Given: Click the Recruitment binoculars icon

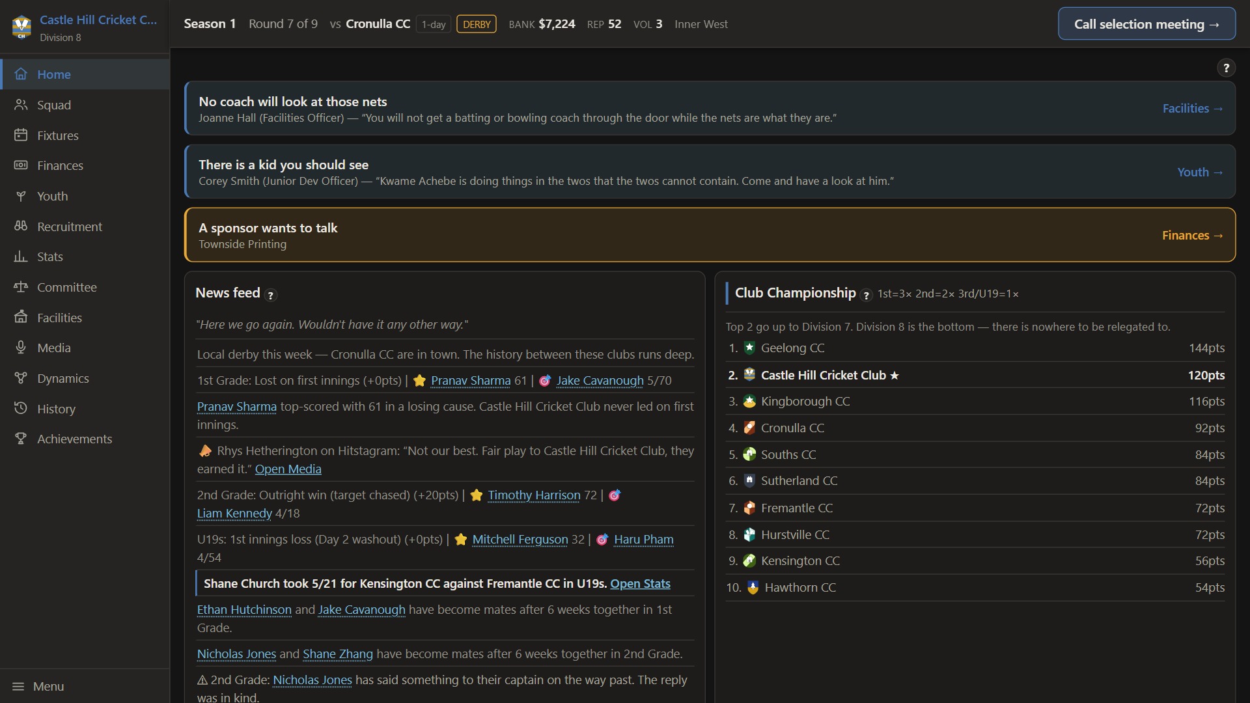Looking at the screenshot, I should [x=21, y=227].
